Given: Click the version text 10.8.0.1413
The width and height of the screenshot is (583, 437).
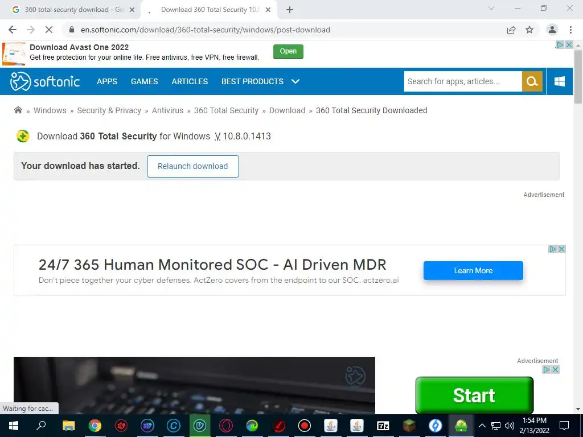Looking at the screenshot, I should (x=247, y=136).
